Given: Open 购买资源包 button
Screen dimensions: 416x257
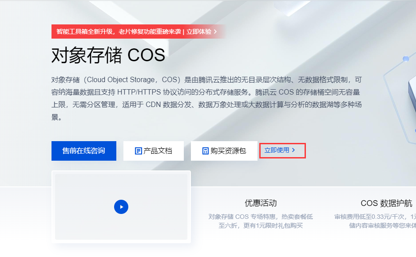Looking at the screenshot, I should [224, 151].
